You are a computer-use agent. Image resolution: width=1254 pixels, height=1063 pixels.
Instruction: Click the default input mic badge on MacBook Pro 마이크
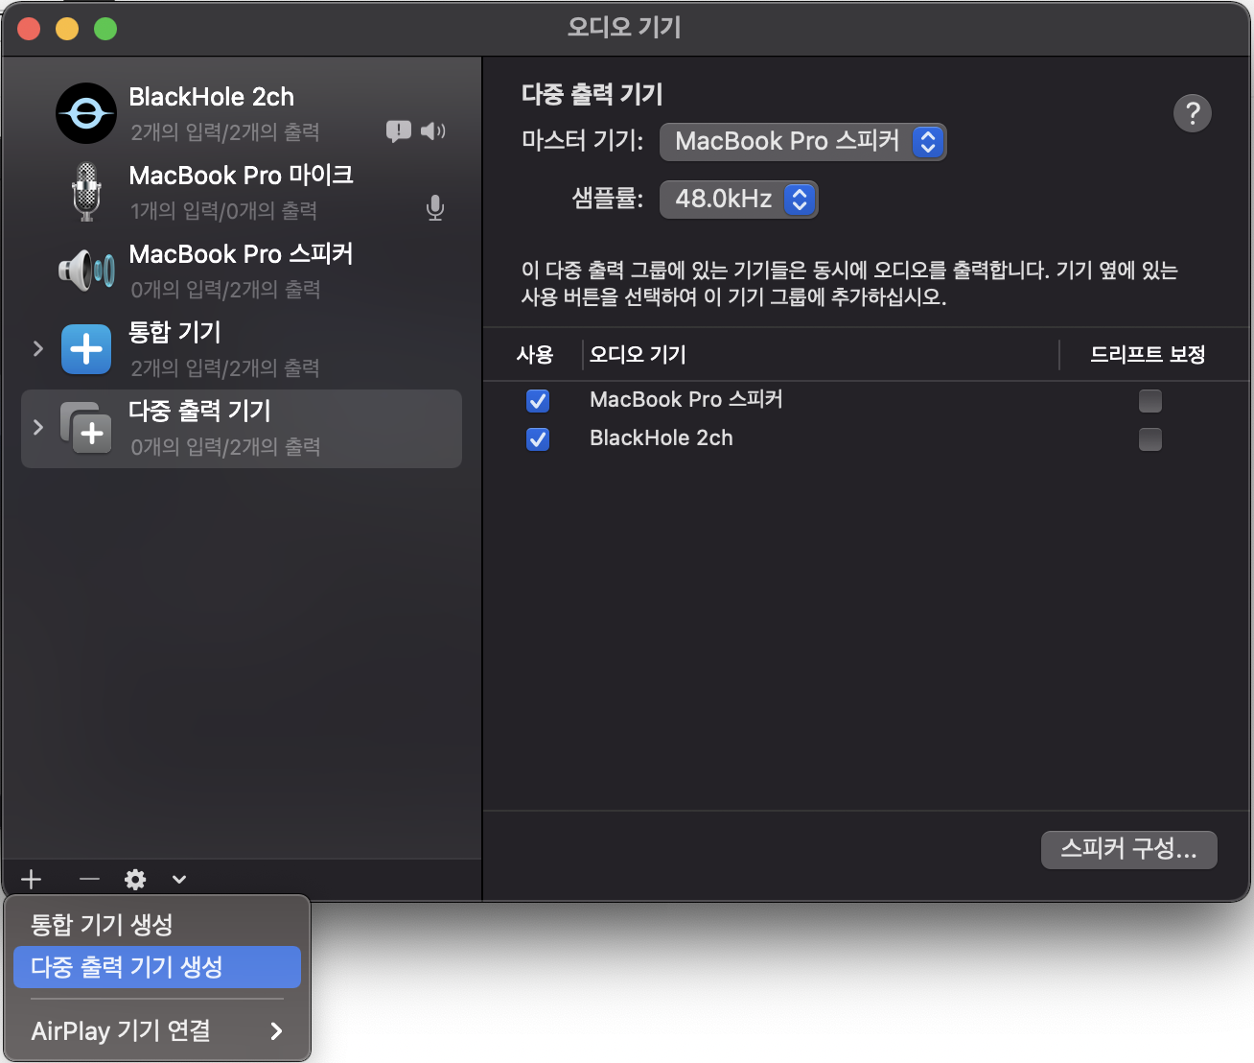435,208
